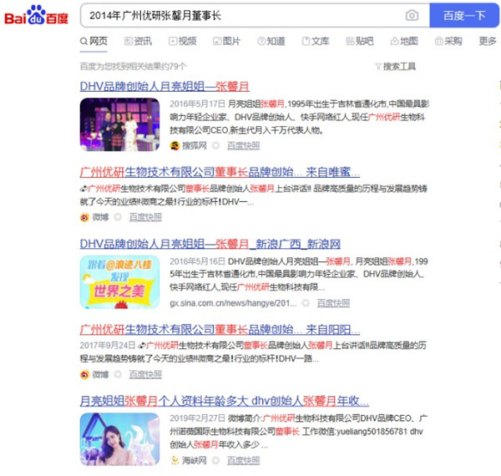Click the 海峡网 source icon
Screen dimensions: 501x476
pos(175,460)
